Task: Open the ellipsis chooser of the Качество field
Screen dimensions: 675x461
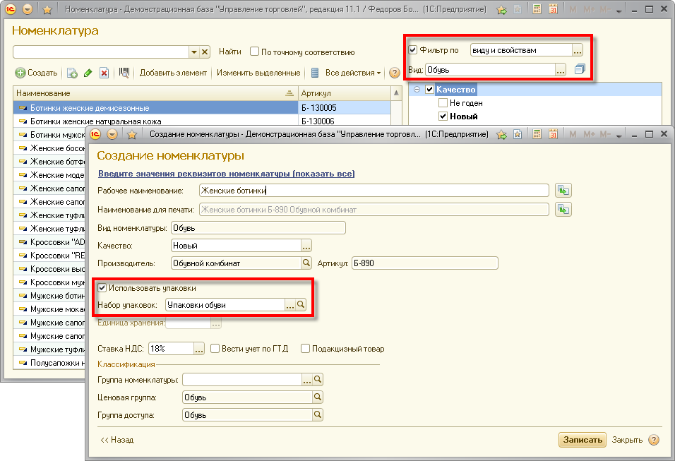Action: [306, 246]
